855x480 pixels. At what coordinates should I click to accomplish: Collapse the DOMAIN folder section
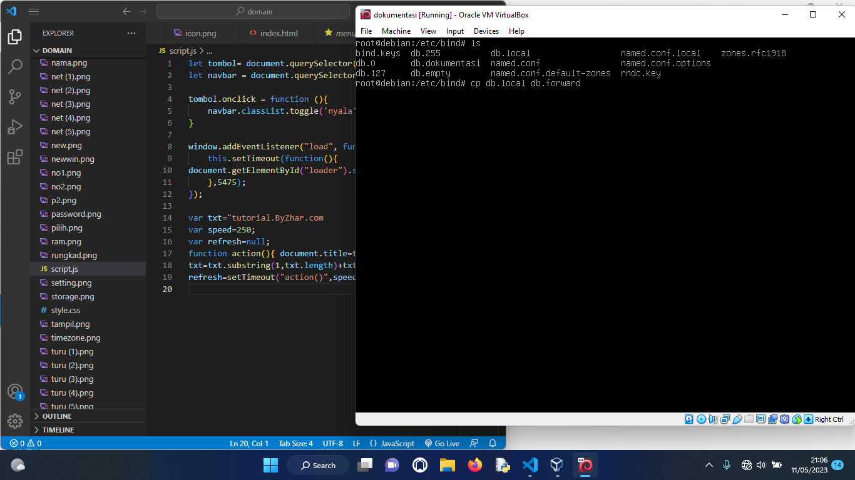point(88,50)
